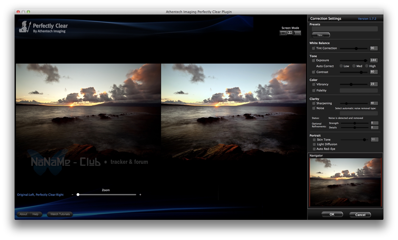Click the Vibrancy slider handle
The image size is (398, 240).
tap(351, 84)
